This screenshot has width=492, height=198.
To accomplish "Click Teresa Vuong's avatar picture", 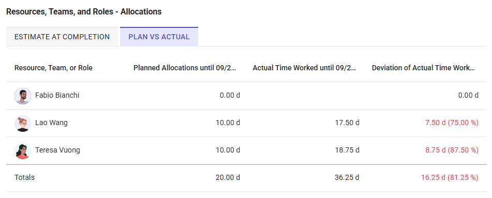I will [x=23, y=150].
